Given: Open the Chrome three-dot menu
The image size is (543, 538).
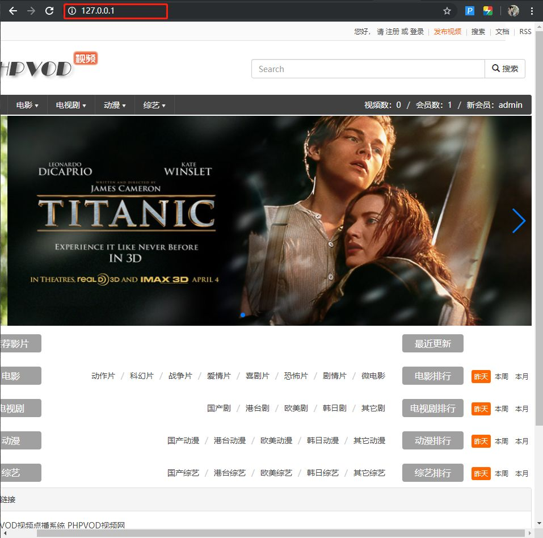Looking at the screenshot, I should tap(532, 11).
